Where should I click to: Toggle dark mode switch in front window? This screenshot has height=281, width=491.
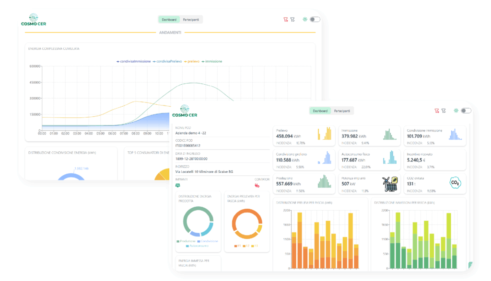(466, 111)
